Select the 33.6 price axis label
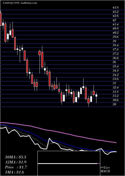 point(115,79)
